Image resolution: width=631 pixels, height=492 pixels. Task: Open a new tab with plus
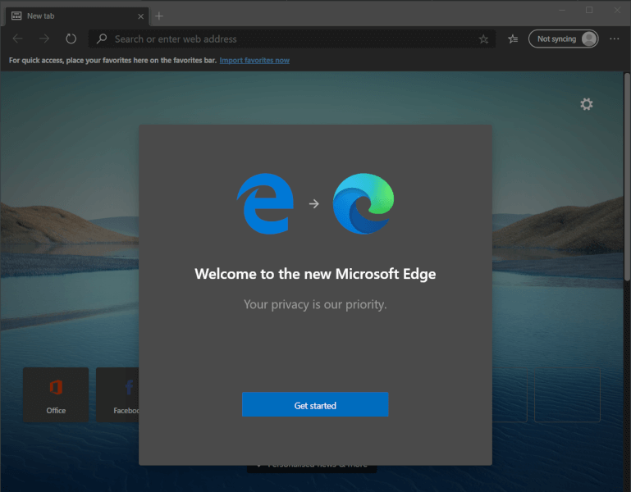[159, 16]
